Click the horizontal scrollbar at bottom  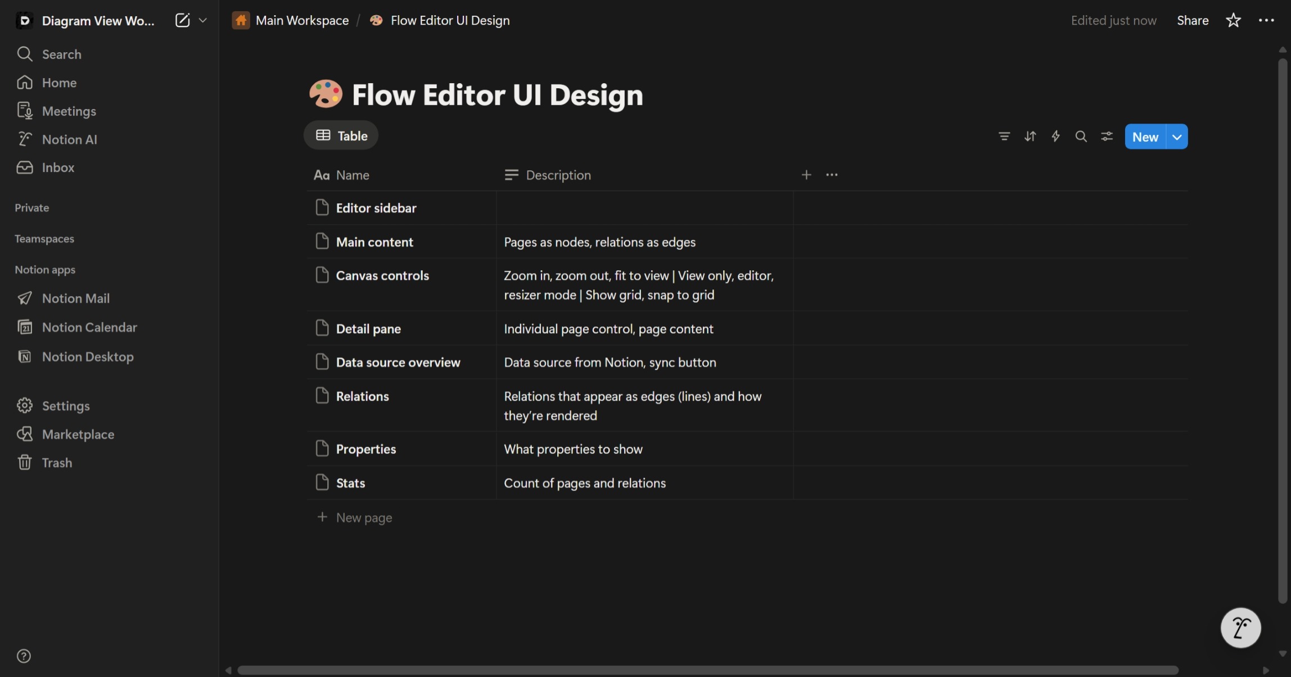pos(707,670)
